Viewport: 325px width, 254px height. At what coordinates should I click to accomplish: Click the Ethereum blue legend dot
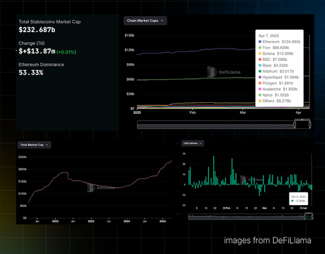[260, 42]
